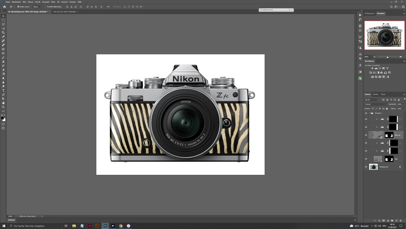Select the Horizontal Type tool

click(3, 90)
